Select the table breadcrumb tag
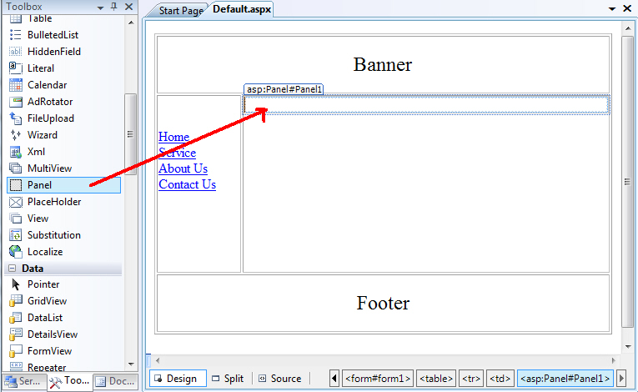Viewport: 638px width, 392px height. pos(436,379)
